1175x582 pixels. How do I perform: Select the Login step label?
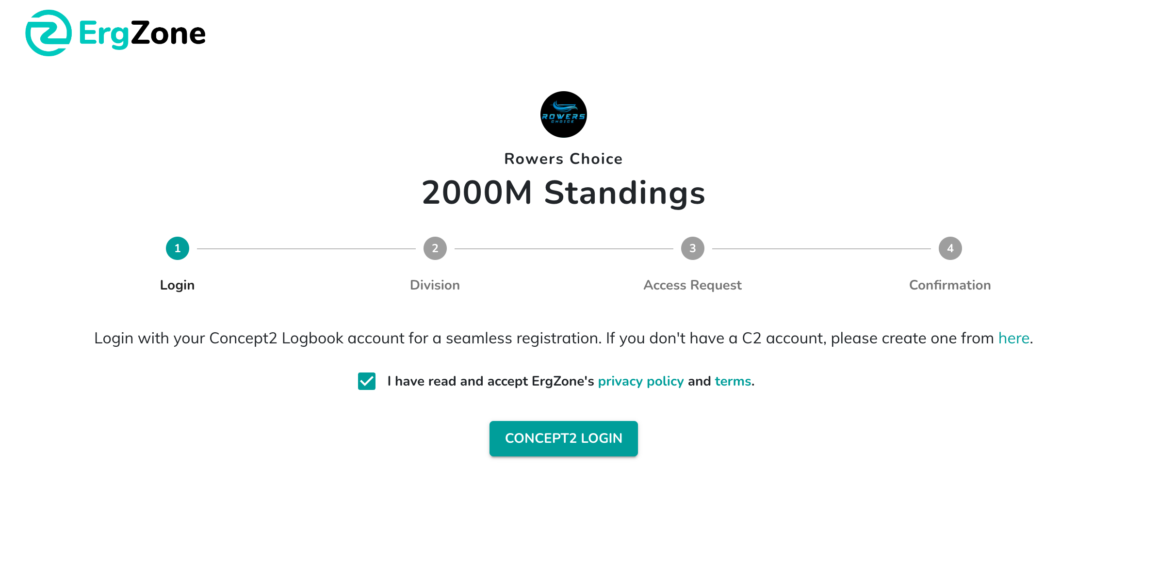click(178, 285)
